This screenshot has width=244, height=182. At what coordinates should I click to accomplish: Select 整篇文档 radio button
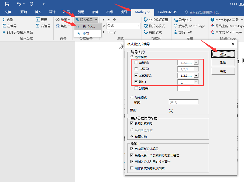point(132,136)
